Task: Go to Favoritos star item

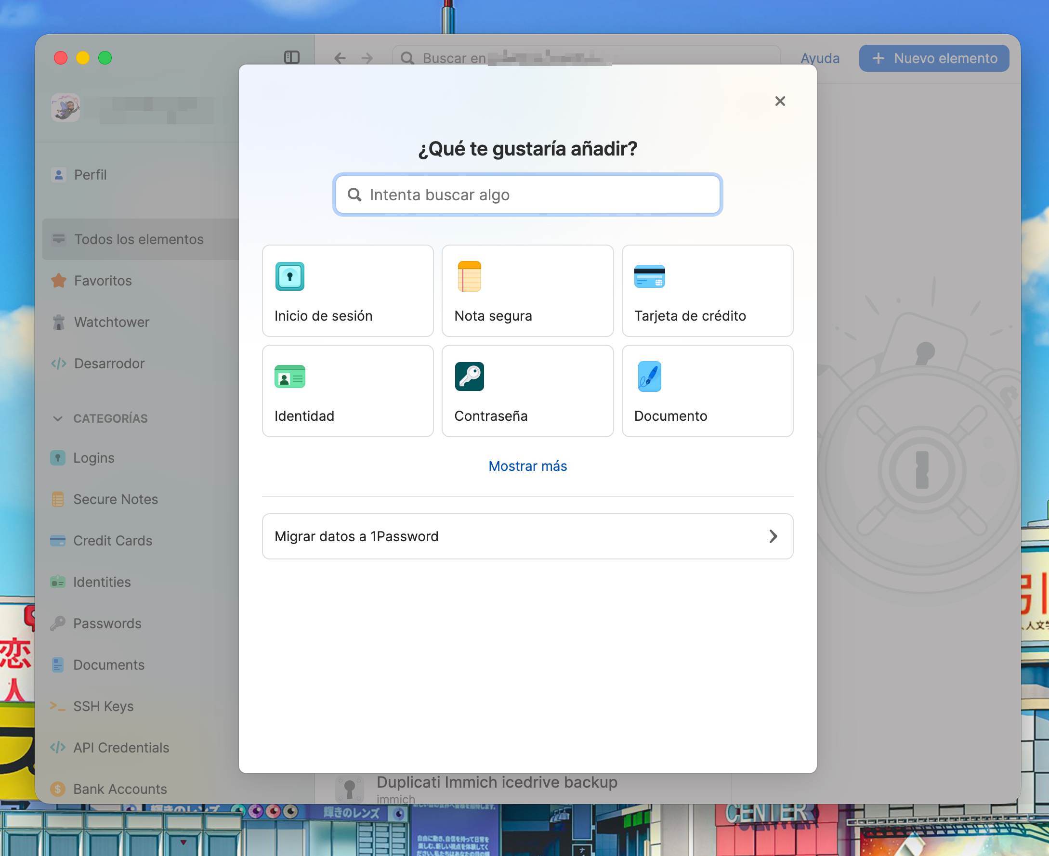Action: (x=103, y=281)
